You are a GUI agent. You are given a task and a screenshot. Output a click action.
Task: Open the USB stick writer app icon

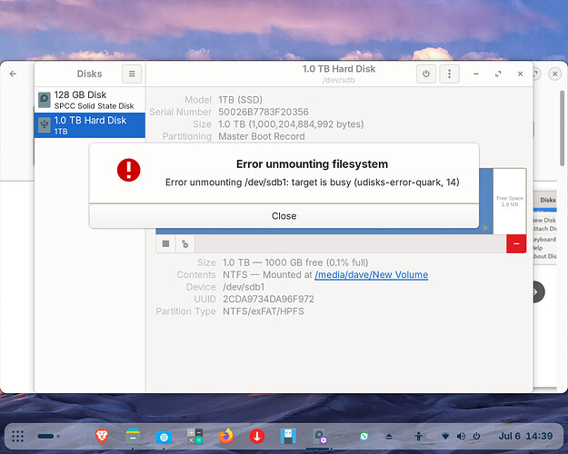tap(288, 436)
